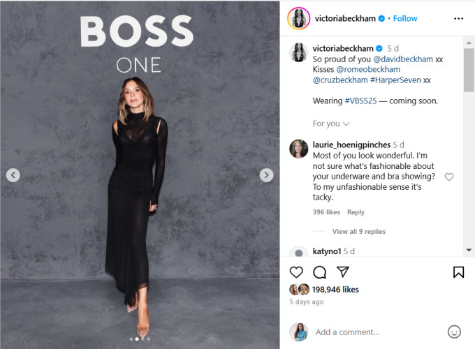Save the post with bookmark icon
The width and height of the screenshot is (475, 349).
point(458,272)
